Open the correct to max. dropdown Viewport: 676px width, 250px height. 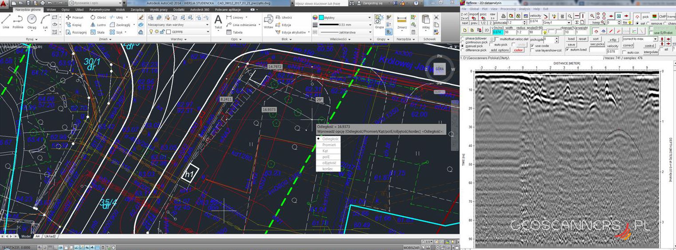pyautogui.click(x=640, y=39)
